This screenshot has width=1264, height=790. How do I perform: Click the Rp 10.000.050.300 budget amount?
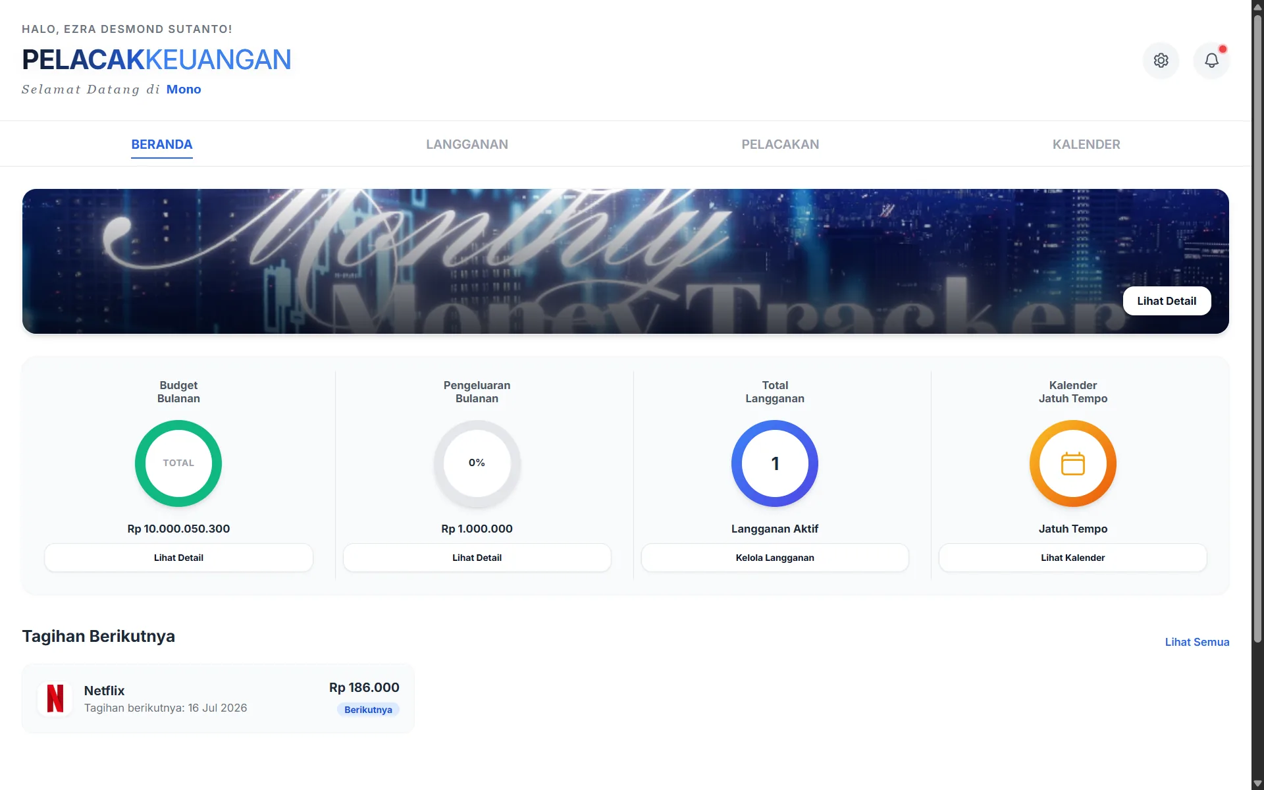[x=178, y=529]
